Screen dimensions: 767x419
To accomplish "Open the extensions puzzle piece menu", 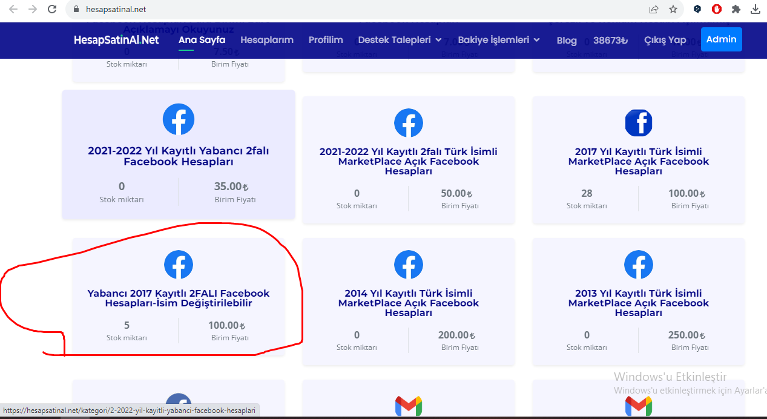I will coord(736,9).
